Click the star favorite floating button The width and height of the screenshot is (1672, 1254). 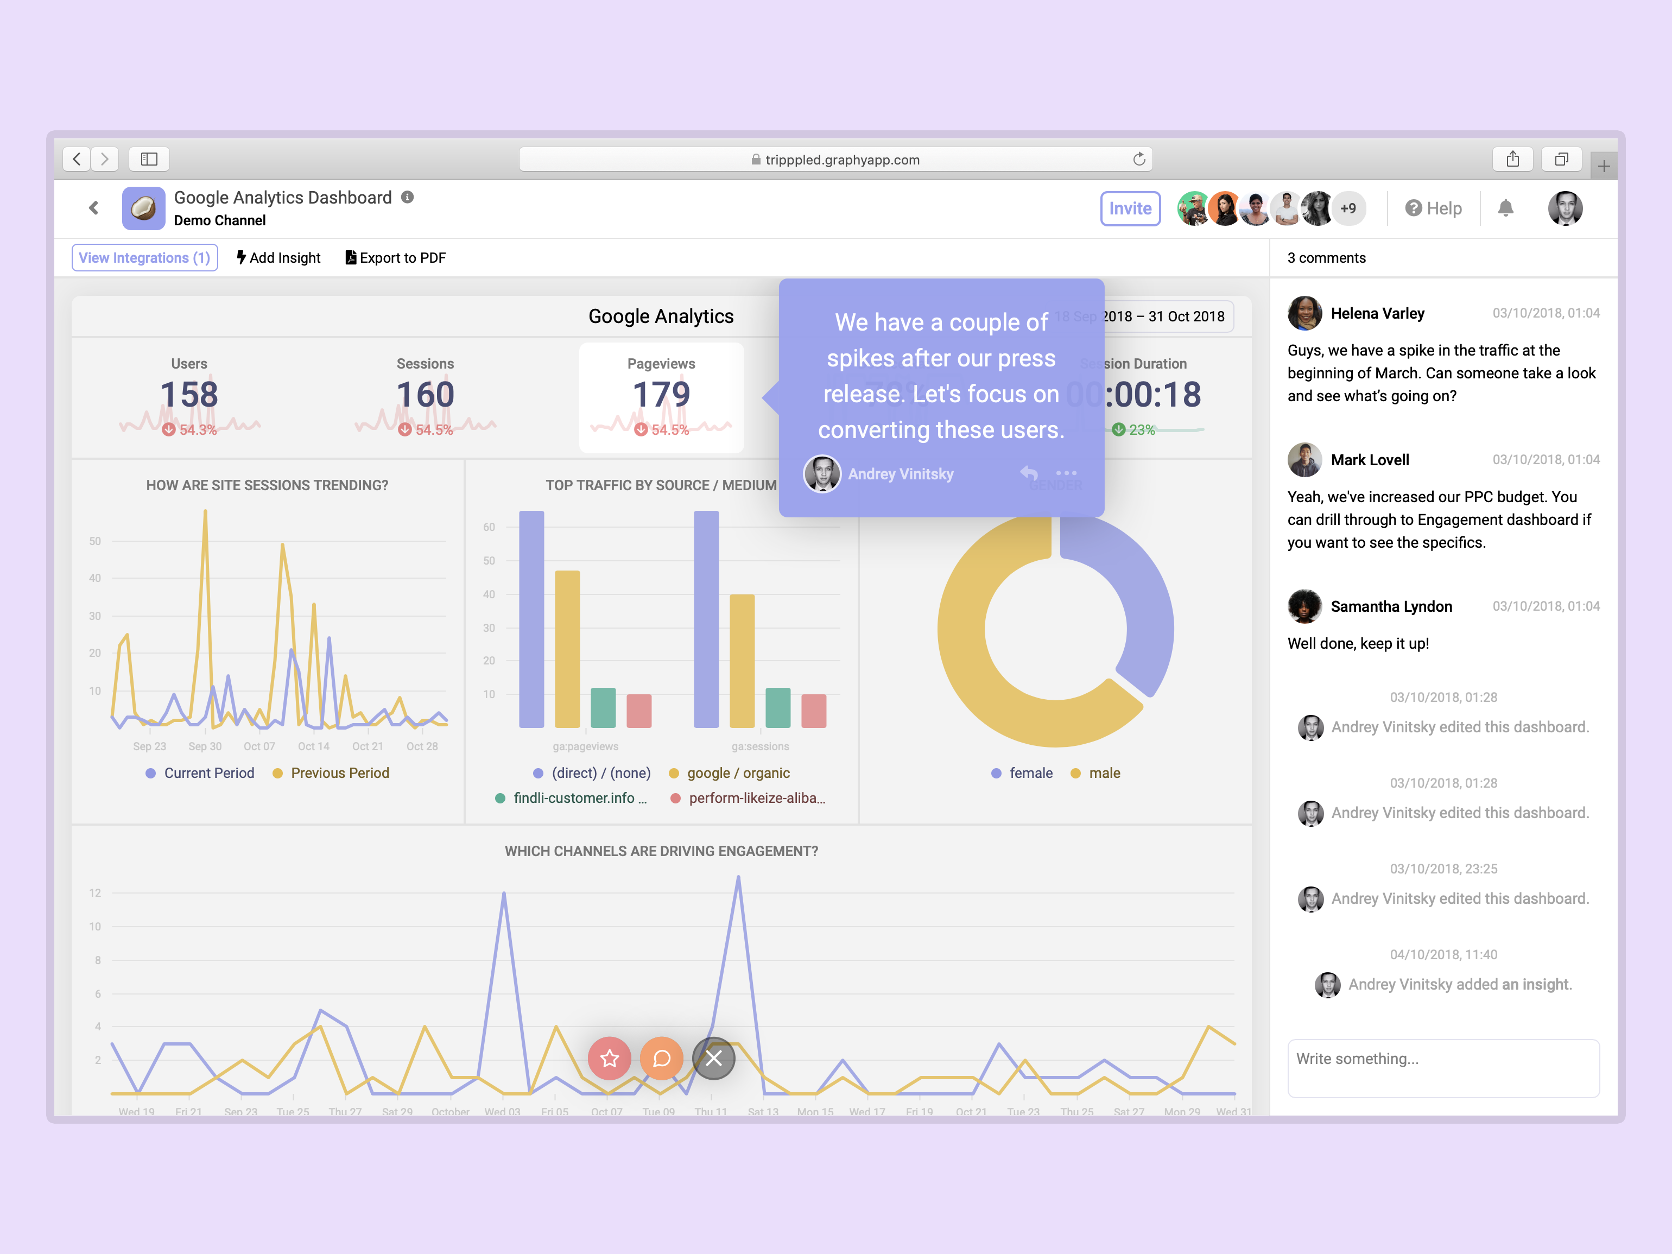point(609,1058)
